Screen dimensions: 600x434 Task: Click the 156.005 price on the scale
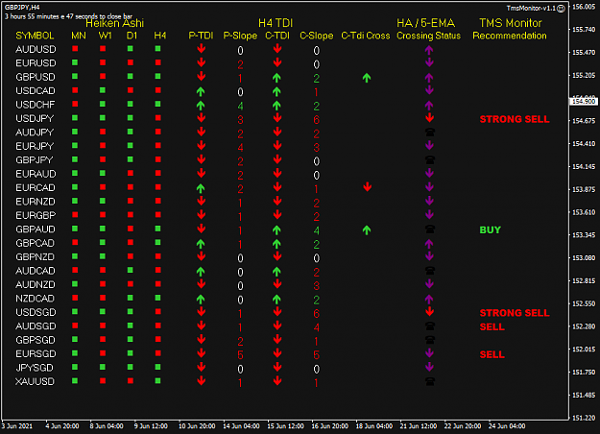[x=584, y=7]
